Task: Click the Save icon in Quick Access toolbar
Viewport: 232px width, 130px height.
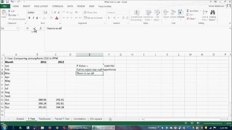Action: (x=7, y=2)
